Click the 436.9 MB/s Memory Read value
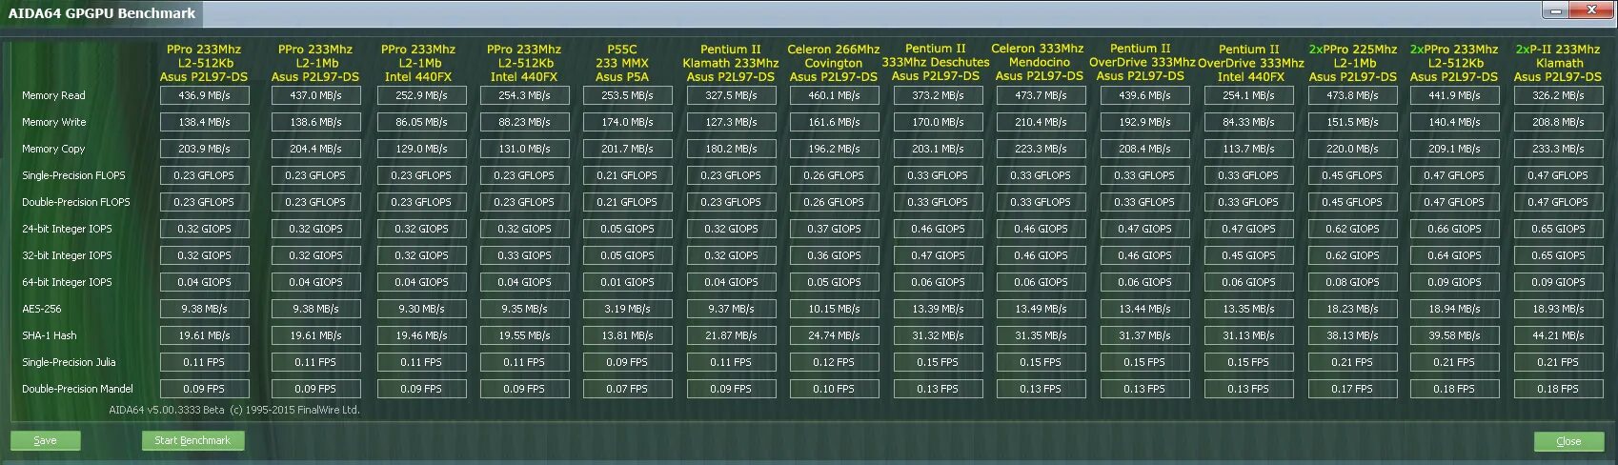Screen dimensions: 1618x465 (204, 95)
